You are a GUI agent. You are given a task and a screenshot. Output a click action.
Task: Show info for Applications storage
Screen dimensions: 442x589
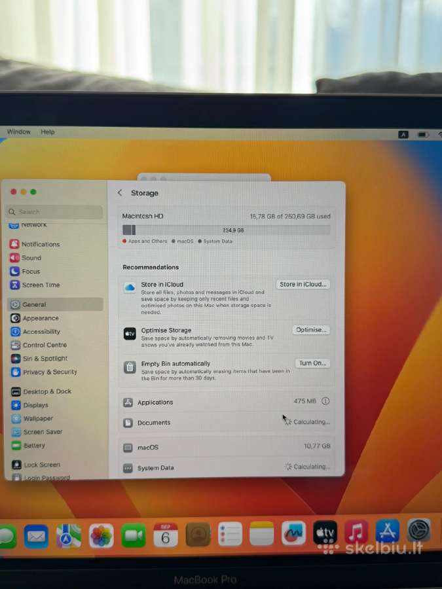325,401
